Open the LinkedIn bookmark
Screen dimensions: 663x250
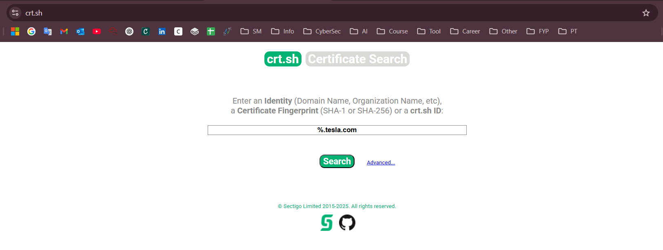[x=162, y=31]
